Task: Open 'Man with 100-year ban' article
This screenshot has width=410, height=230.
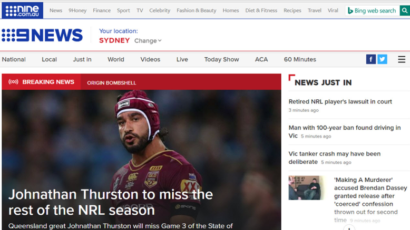Action: (x=345, y=131)
